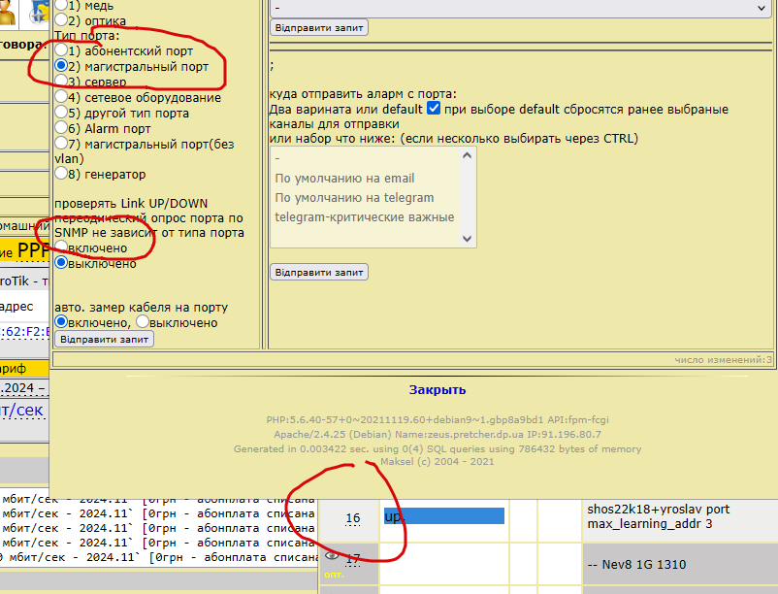This screenshot has width=778, height=594.
Task: Click the MAC address link ':62:F2:'
Action: [x=24, y=332]
